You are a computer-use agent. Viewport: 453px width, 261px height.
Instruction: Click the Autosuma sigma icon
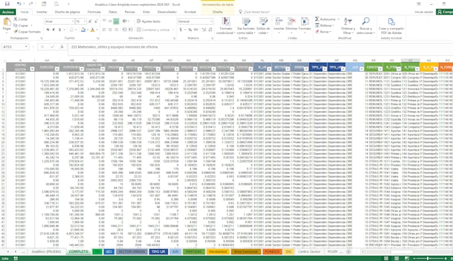click(317, 19)
